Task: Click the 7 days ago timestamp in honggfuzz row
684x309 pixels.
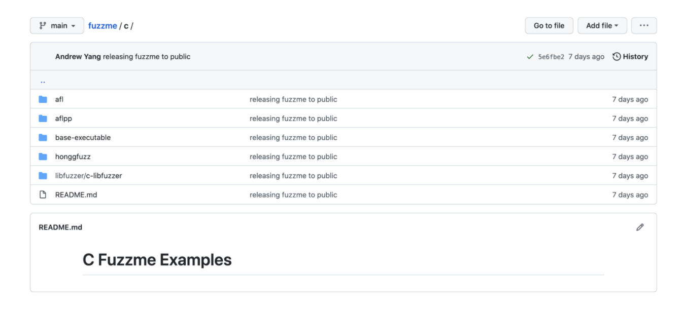Action: pyautogui.click(x=630, y=157)
